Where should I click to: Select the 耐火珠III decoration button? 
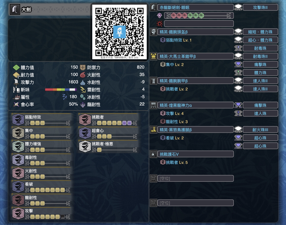(260, 130)
